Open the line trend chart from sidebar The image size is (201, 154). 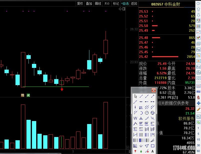click(198, 32)
